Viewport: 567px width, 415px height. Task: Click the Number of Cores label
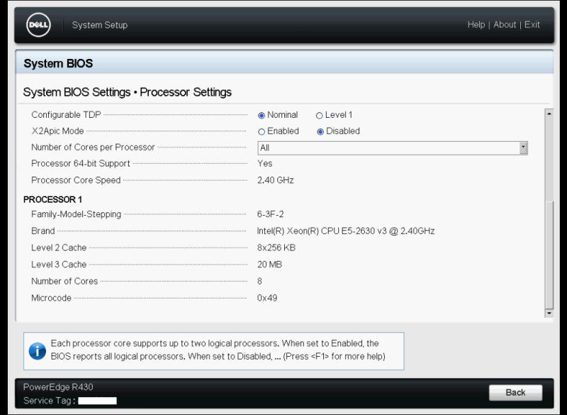(64, 281)
